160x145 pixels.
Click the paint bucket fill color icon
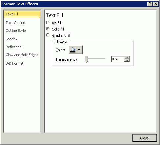click(73, 50)
